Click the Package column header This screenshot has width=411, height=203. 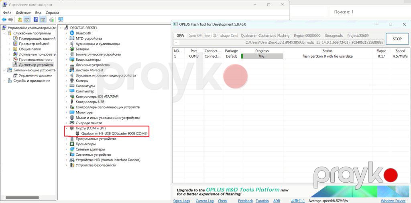coord(231,51)
